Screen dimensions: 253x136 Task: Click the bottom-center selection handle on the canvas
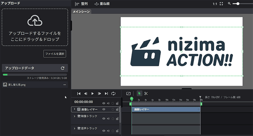coord(182,76)
